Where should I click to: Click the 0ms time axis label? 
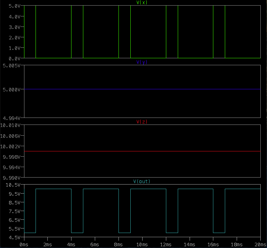(24, 245)
